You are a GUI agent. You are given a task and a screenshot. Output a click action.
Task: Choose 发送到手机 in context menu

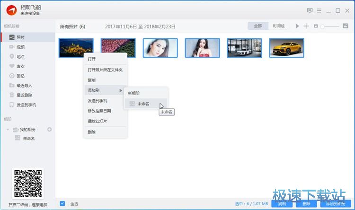106,101
